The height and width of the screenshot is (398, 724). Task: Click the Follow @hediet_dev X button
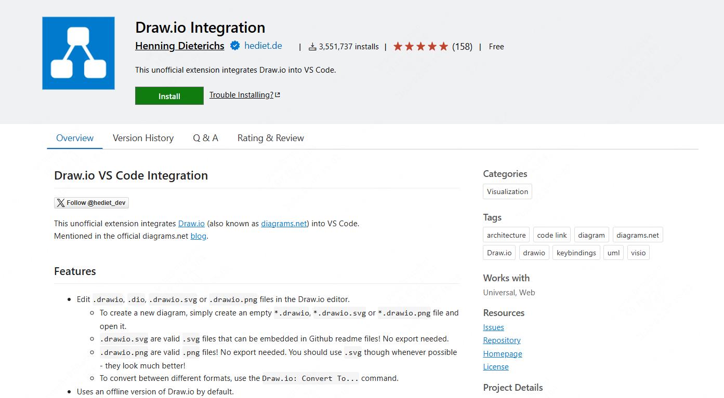[91, 203]
